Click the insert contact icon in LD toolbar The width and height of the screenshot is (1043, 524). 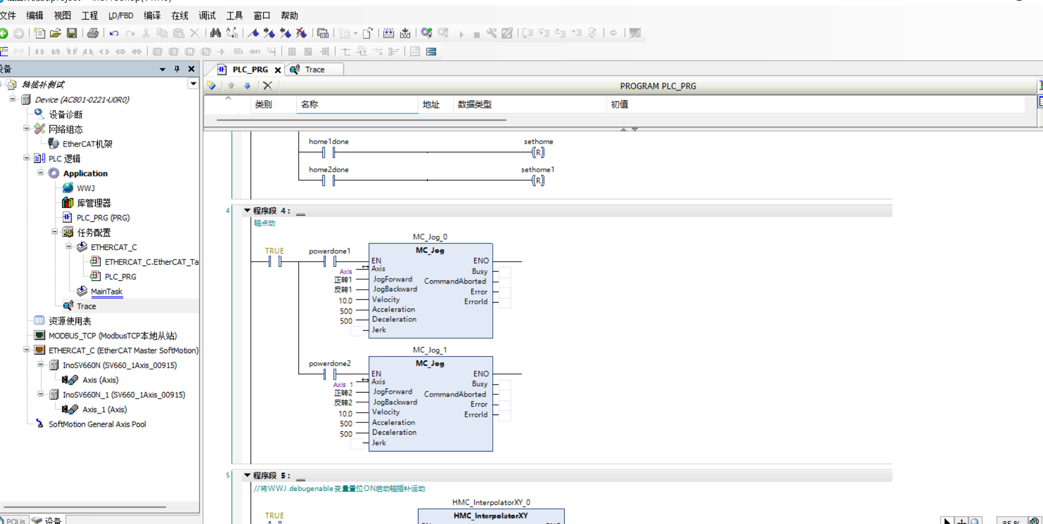pyautogui.click(x=39, y=51)
